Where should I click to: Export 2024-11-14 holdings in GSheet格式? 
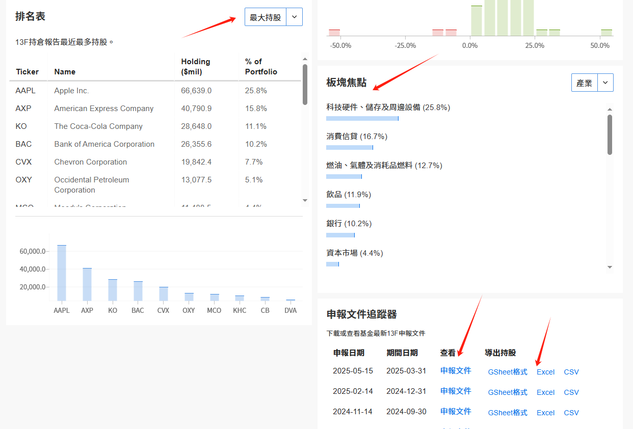point(508,413)
